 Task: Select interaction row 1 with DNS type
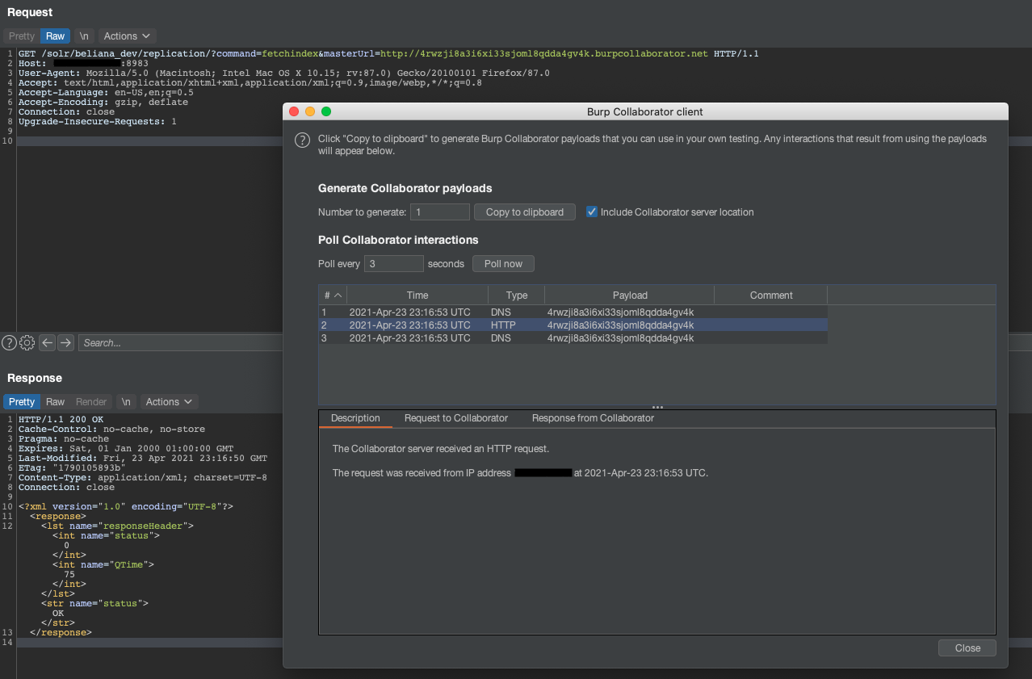573,312
